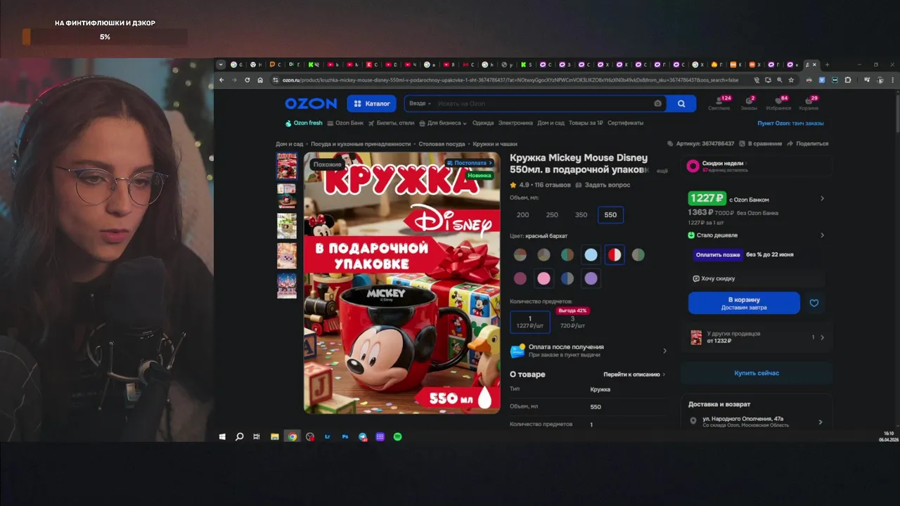The image size is (900, 506).
Task: Open Spotify from the taskbar
Action: coord(397,436)
